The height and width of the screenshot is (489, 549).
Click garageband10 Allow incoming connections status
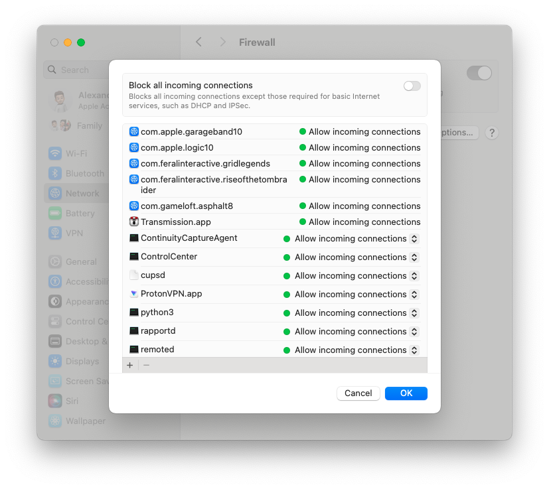360,131
